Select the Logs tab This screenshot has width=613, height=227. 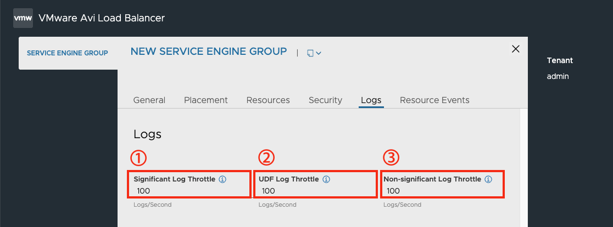pyautogui.click(x=371, y=100)
